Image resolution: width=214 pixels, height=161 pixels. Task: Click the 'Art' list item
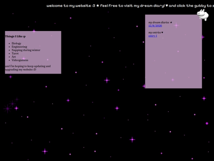[x=13, y=57]
